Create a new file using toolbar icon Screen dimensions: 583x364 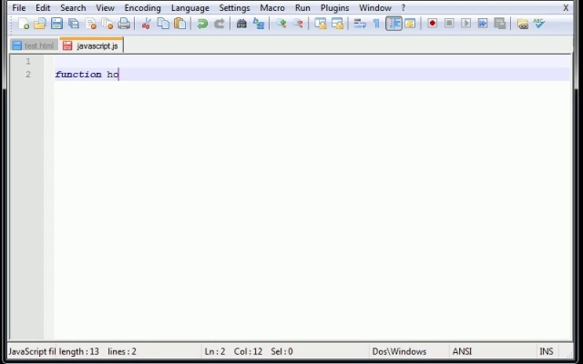click(24, 24)
